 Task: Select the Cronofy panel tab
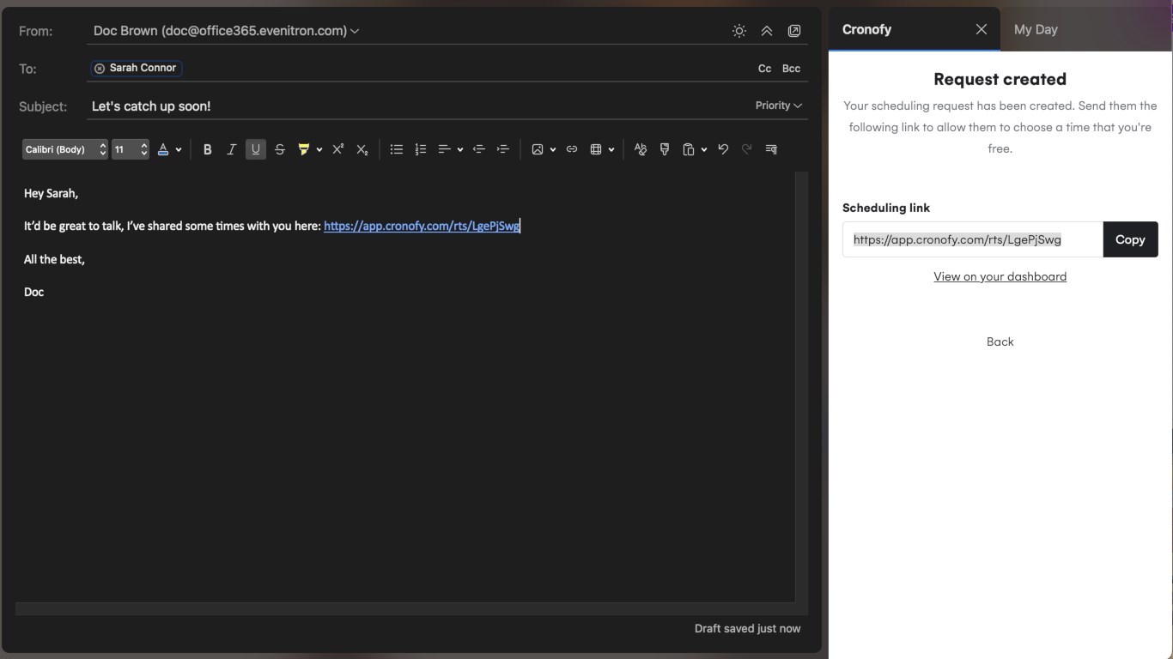pyautogui.click(x=866, y=29)
